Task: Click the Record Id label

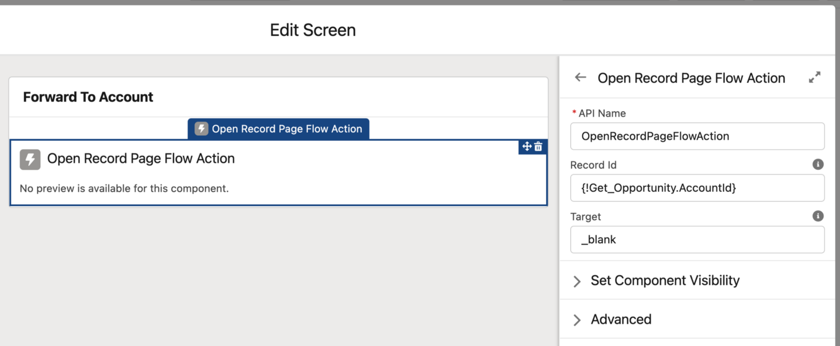Action: (593, 165)
